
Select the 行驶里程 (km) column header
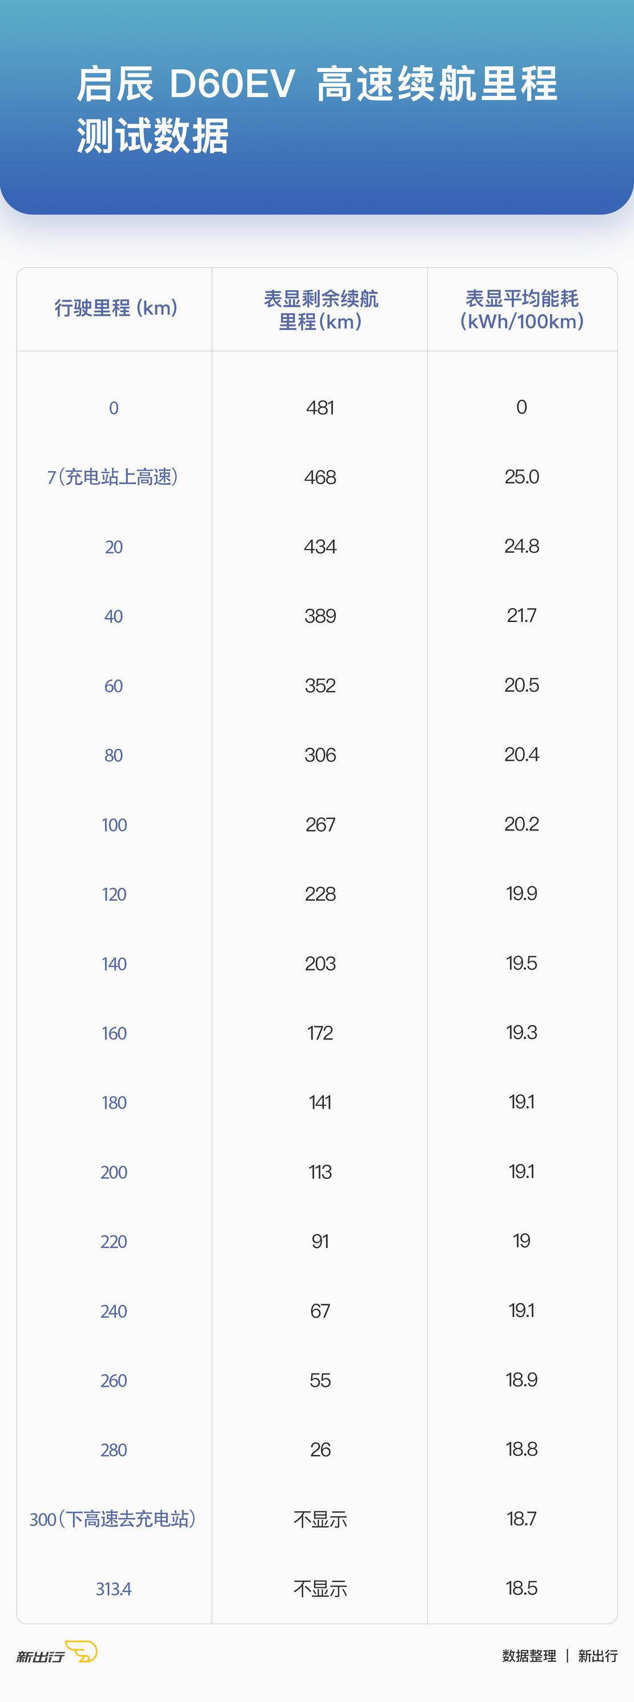click(115, 308)
